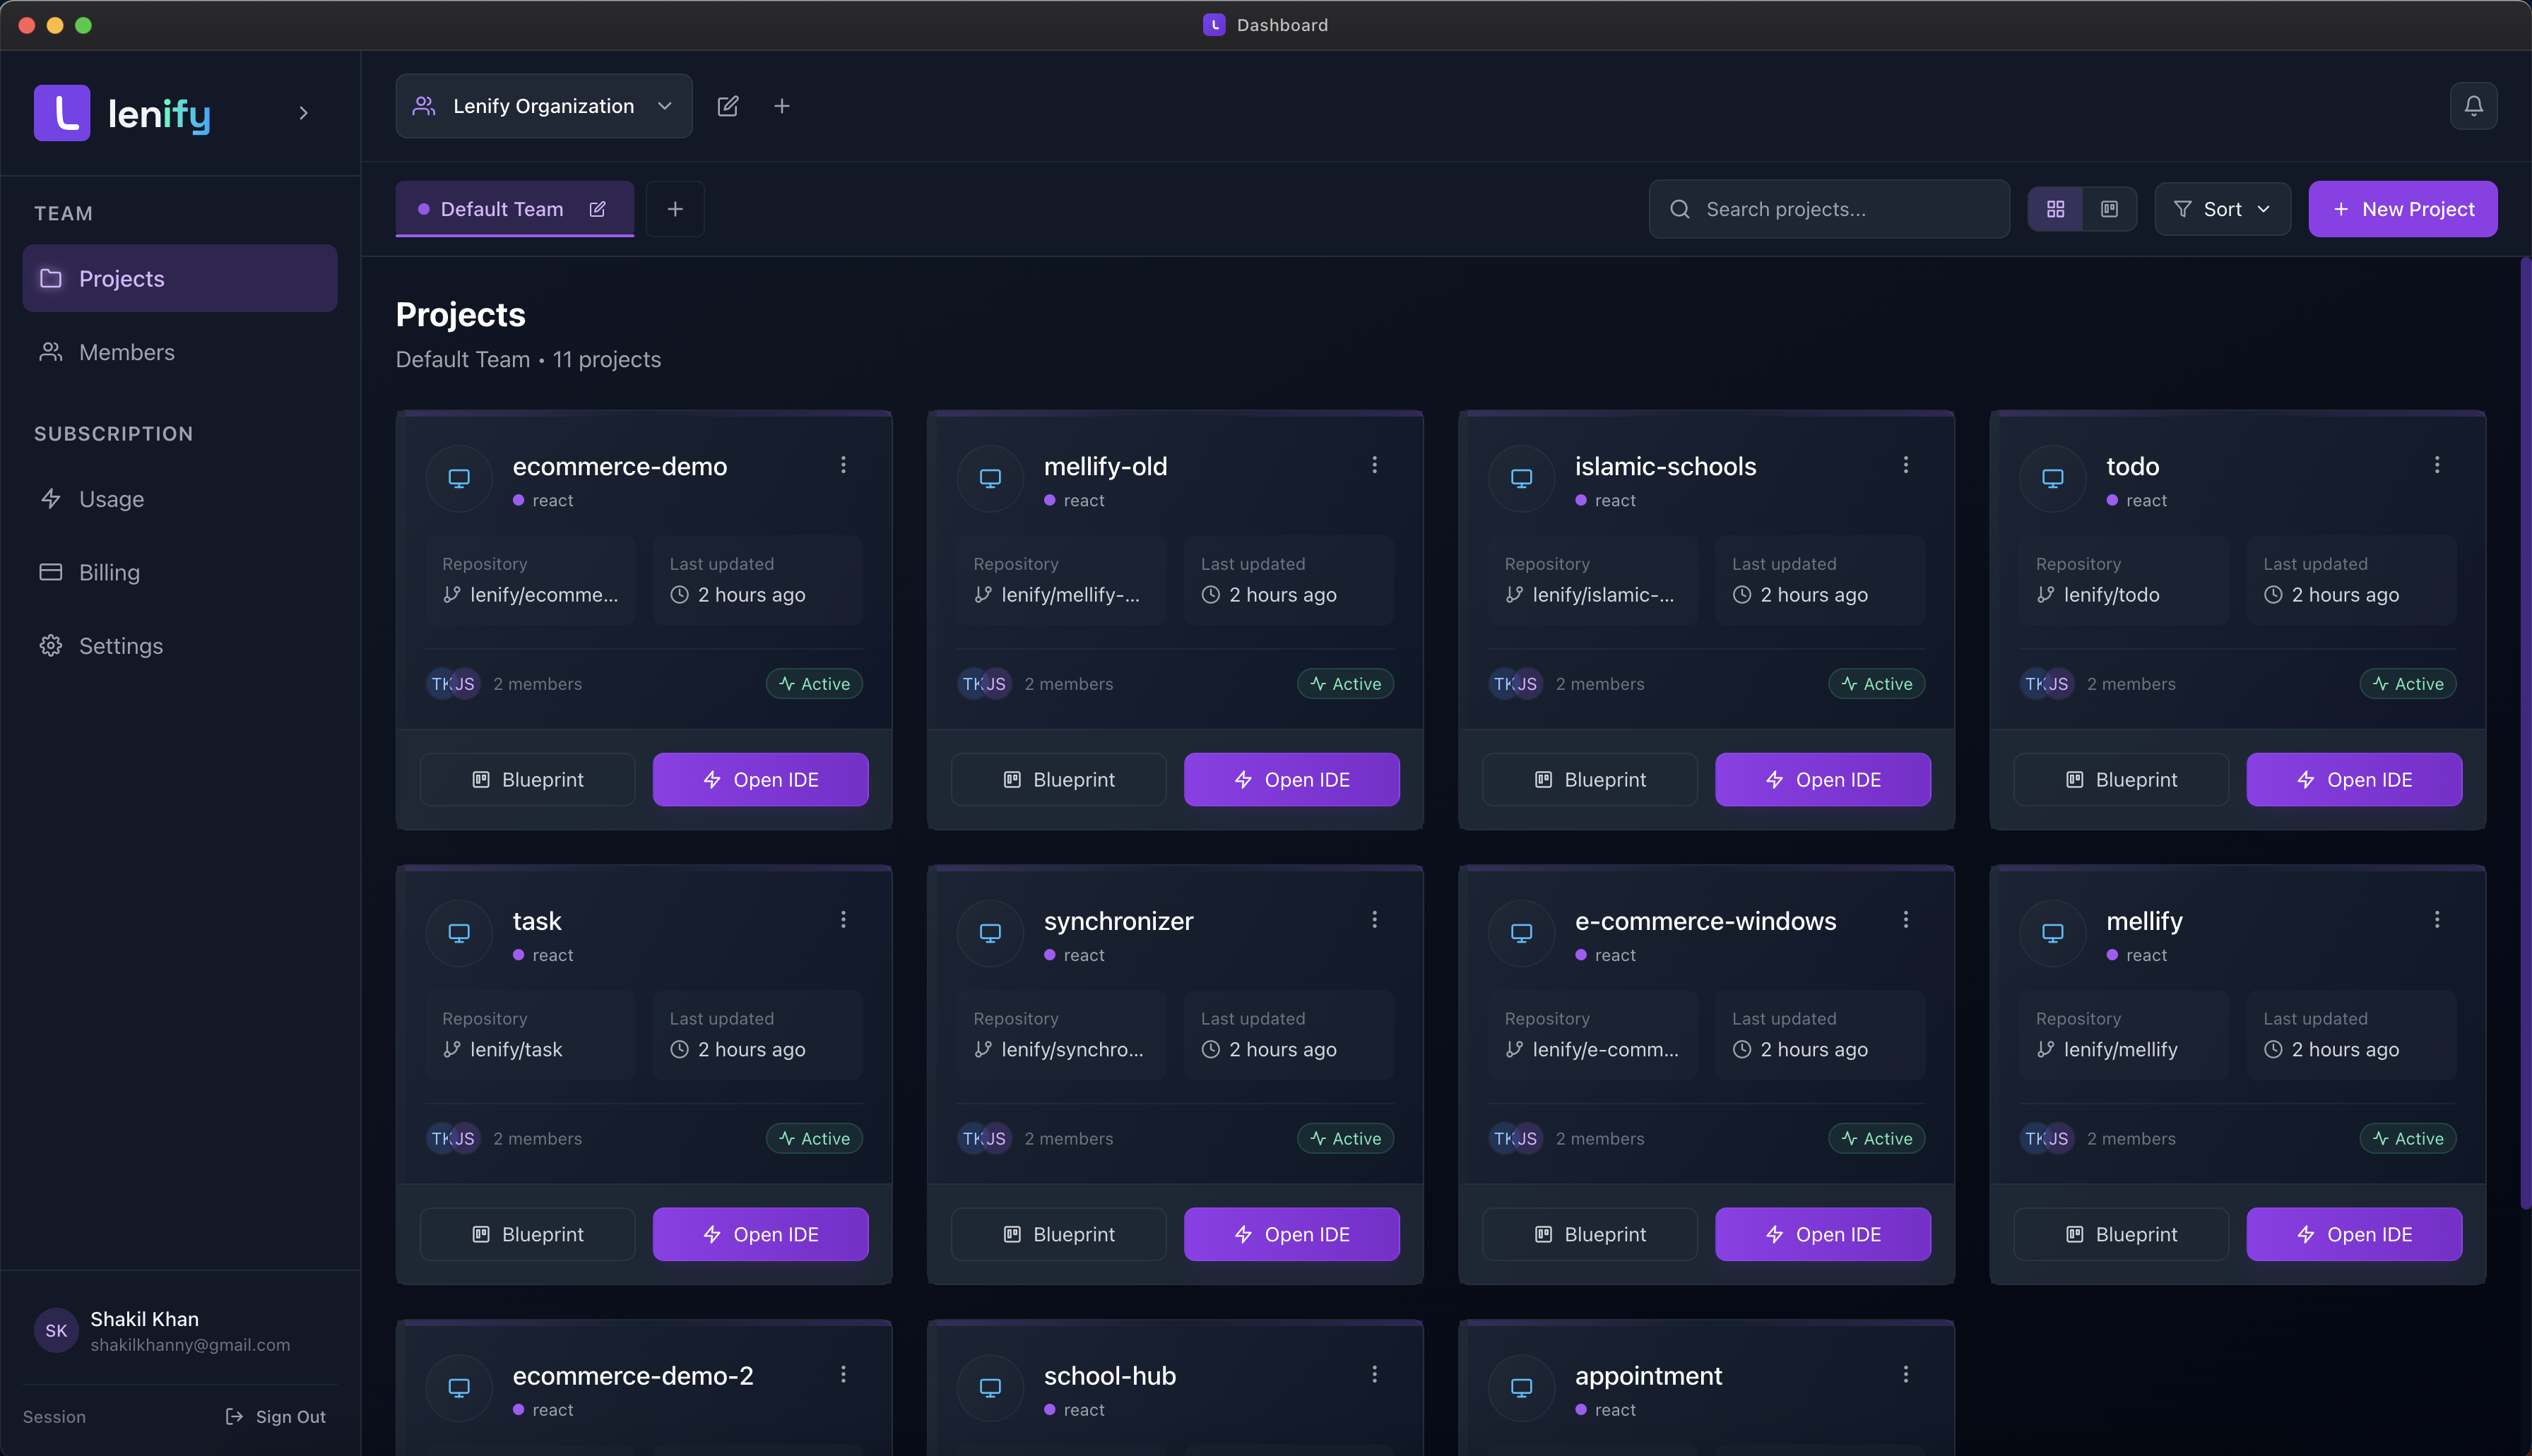Viewport: 2532px width, 1456px height.
Task: Open IDE for islamic-schools project
Action: click(x=1822, y=779)
